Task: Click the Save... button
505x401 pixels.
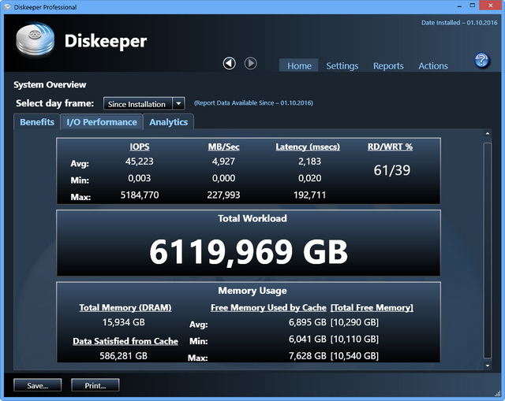Action: pos(37,385)
